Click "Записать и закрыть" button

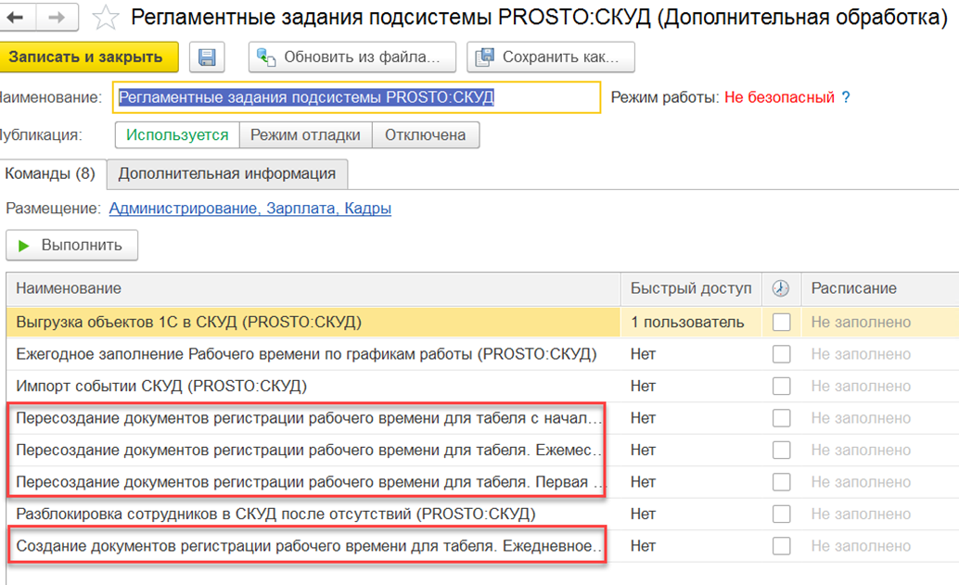click(x=85, y=57)
